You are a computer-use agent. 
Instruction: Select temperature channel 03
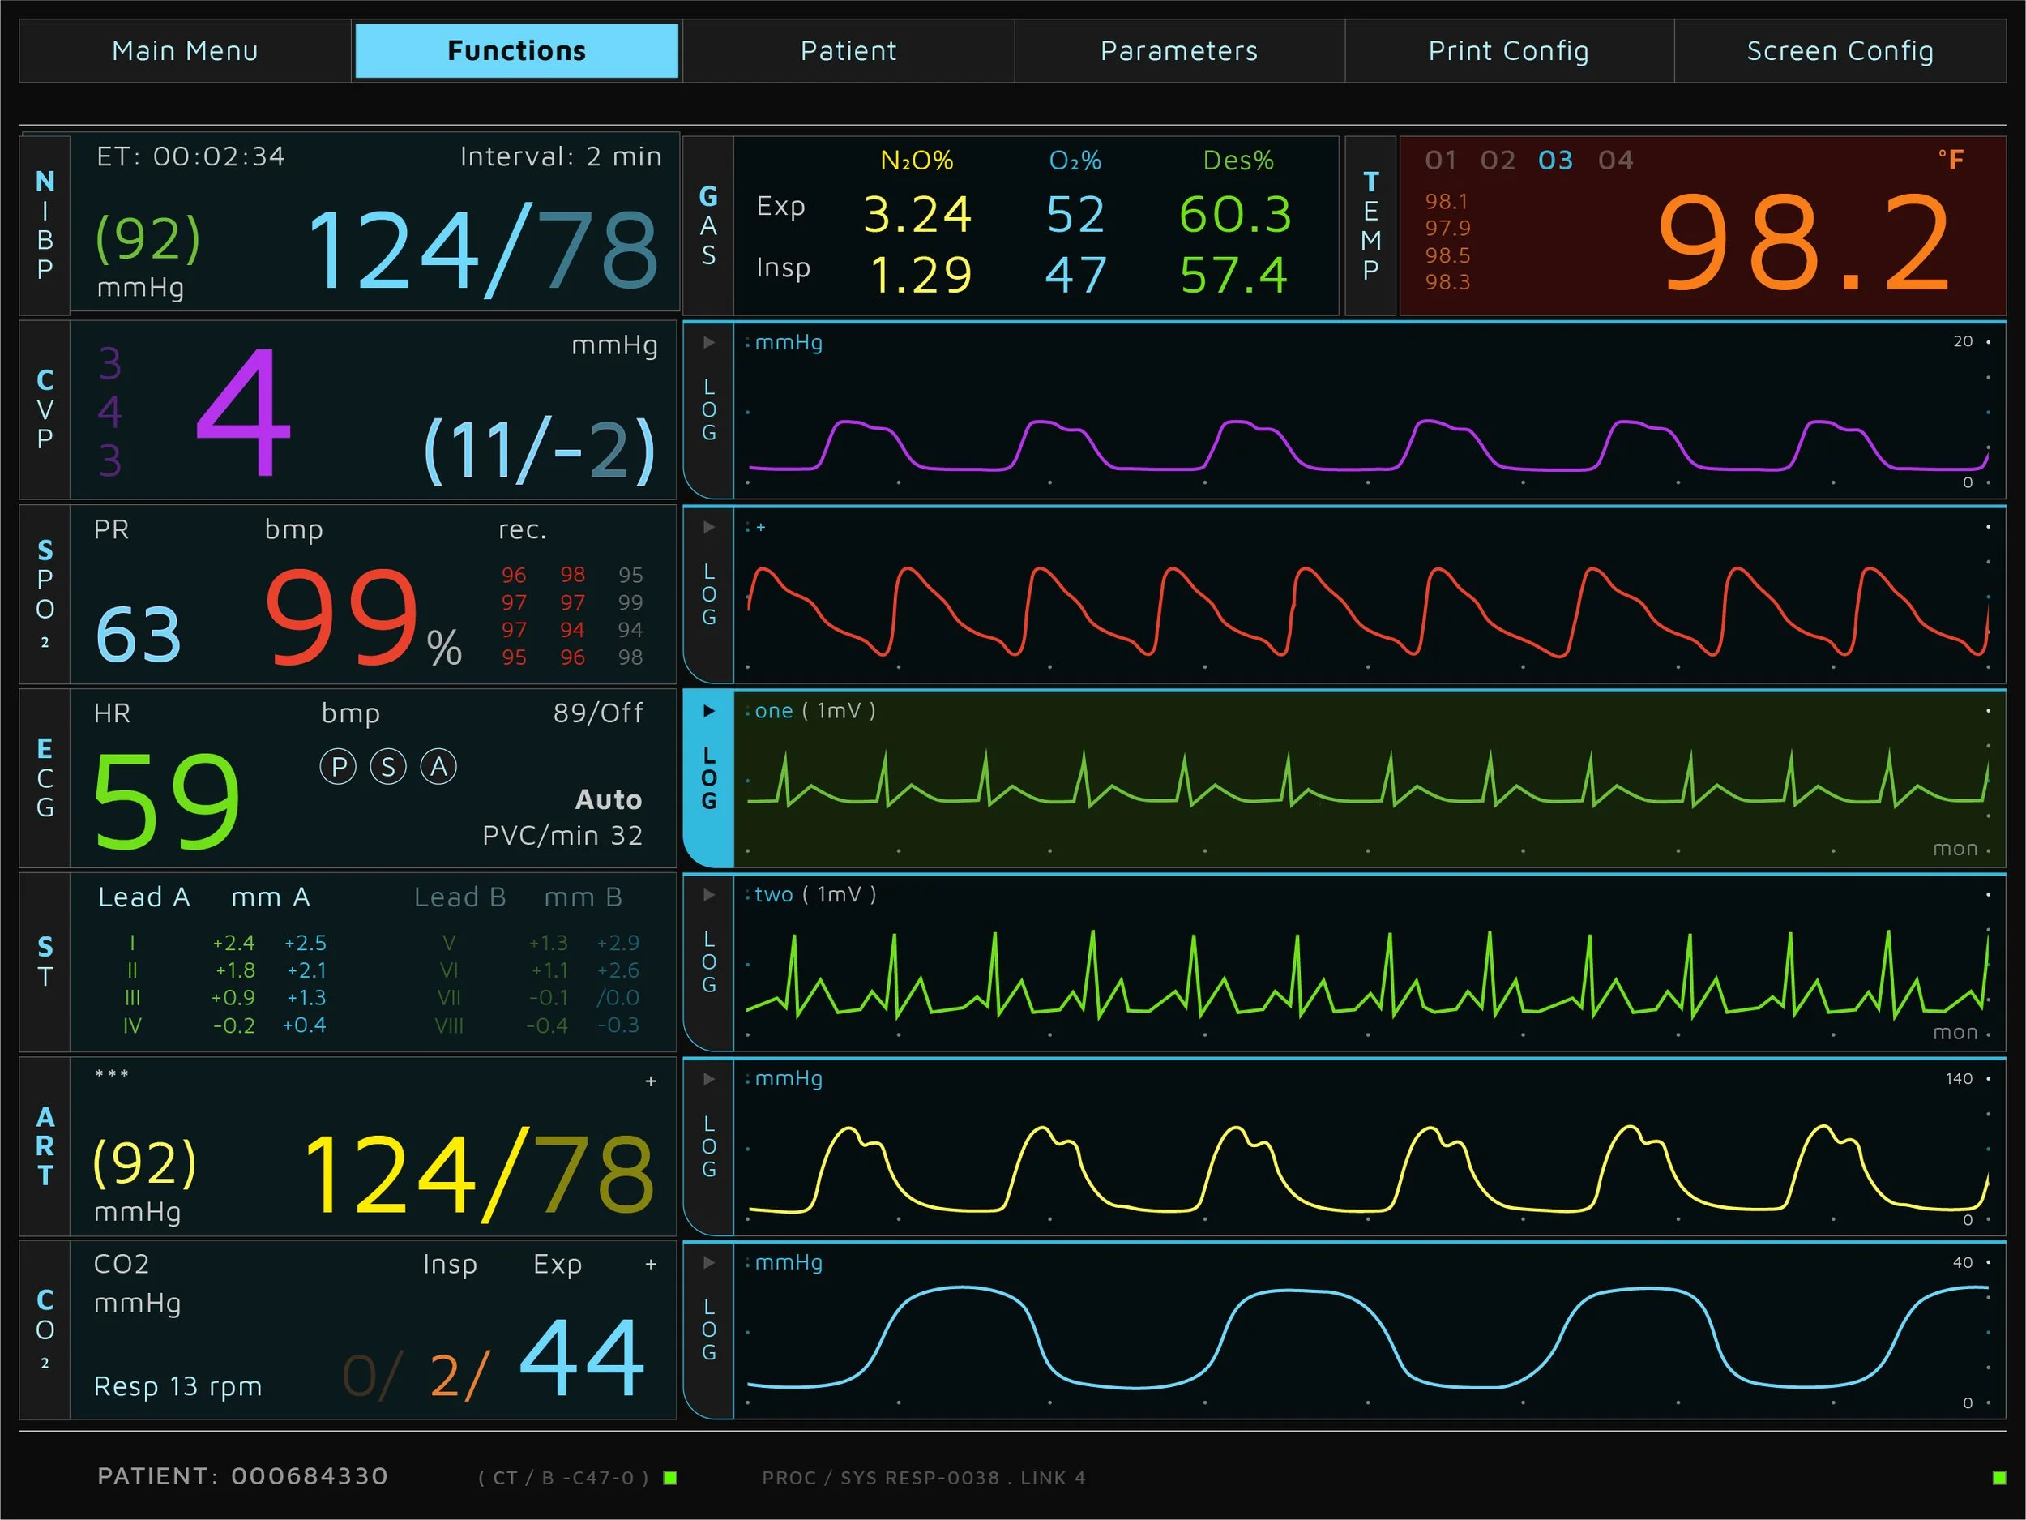click(1555, 161)
